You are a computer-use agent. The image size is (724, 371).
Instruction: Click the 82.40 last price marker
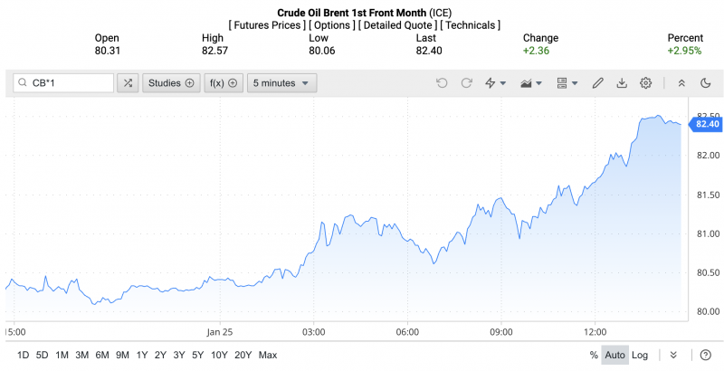[708, 124]
